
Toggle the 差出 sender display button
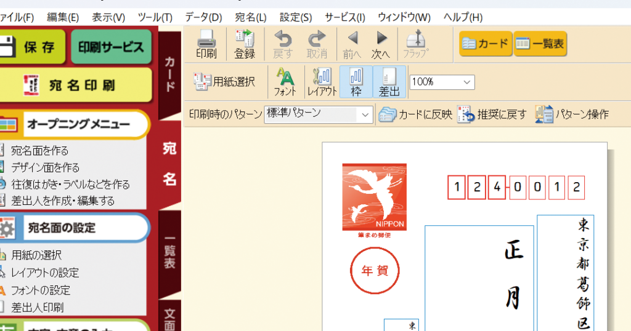point(389,82)
